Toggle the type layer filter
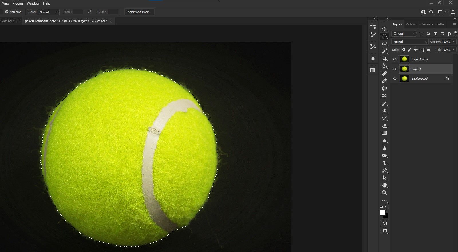 435,34
